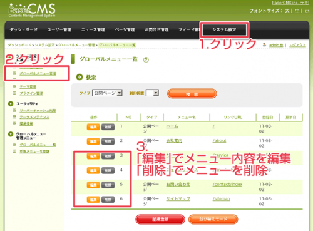Click the /sitemap URL link

(x=222, y=199)
